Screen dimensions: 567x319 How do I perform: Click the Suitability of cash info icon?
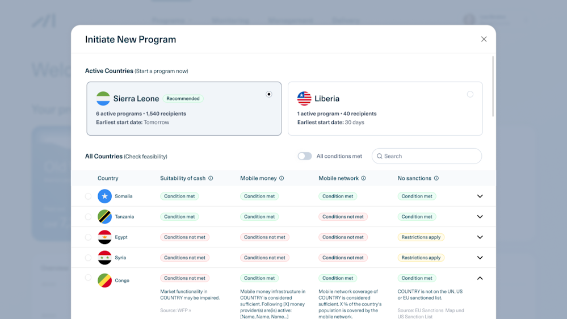(x=211, y=178)
